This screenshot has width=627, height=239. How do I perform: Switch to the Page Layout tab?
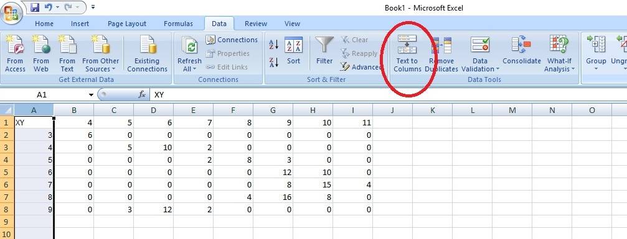coord(127,24)
